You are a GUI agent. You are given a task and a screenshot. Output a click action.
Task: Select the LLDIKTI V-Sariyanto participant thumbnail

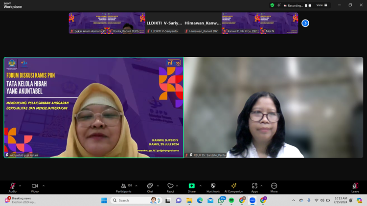click(x=164, y=23)
